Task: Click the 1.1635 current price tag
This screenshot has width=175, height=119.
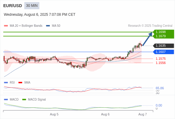Action: pos(163,46)
